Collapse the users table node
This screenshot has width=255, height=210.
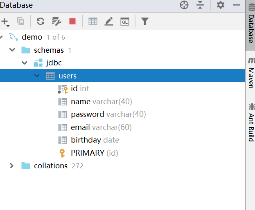click(37, 76)
